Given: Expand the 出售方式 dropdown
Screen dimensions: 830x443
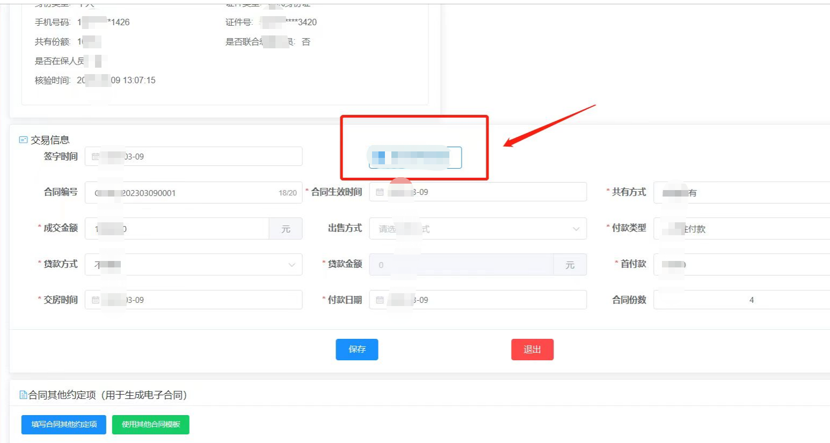Looking at the screenshot, I should pyautogui.click(x=478, y=229).
